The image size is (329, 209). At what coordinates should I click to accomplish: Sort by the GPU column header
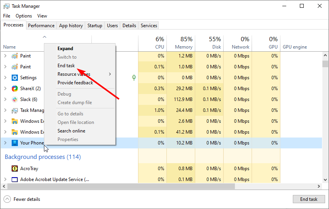(x=266, y=43)
